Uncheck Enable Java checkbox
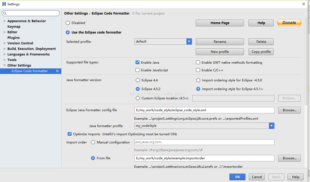 click(137, 62)
